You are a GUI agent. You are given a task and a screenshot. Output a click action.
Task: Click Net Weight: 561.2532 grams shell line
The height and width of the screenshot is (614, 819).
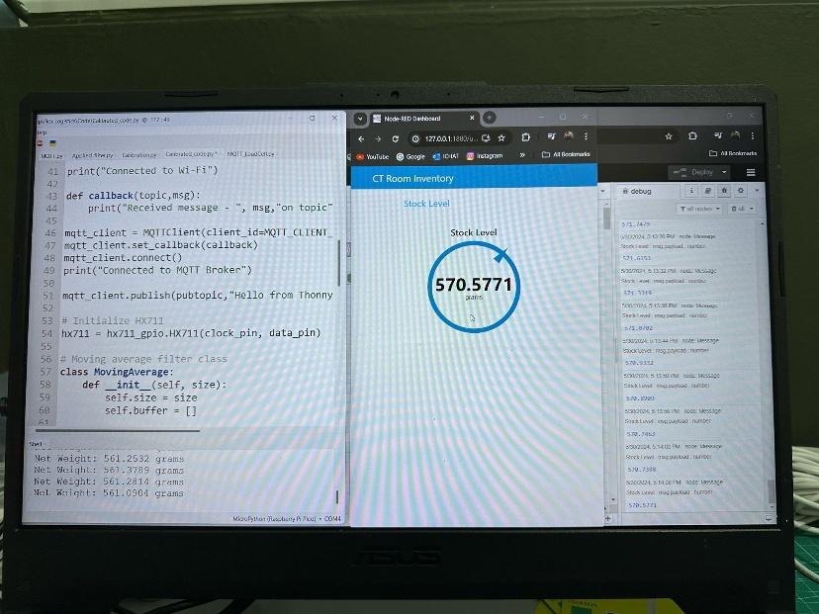point(109,459)
